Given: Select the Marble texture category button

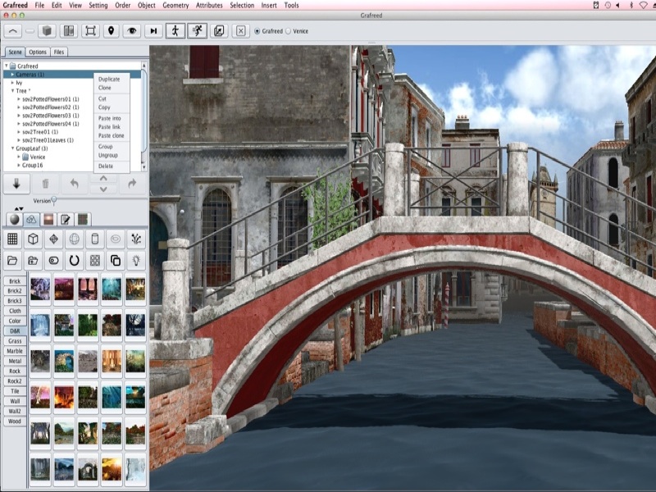Looking at the screenshot, I should tap(15, 350).
